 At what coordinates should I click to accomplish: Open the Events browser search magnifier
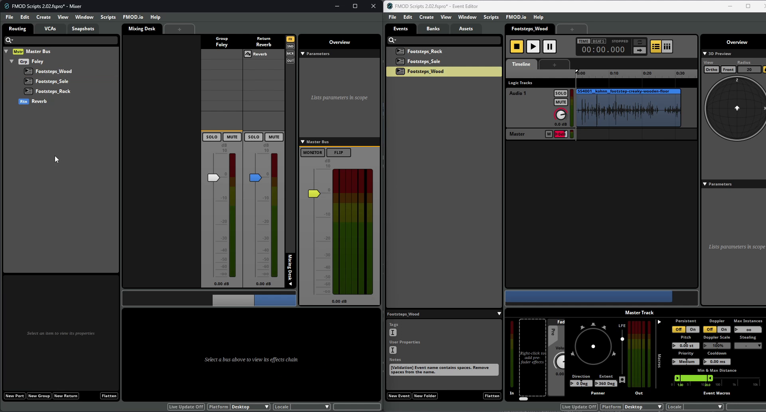(x=392, y=40)
